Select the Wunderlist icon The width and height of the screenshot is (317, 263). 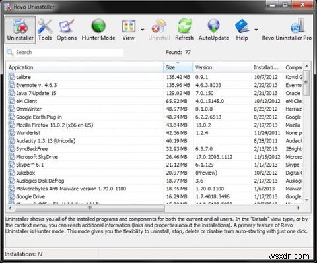(x=11, y=133)
